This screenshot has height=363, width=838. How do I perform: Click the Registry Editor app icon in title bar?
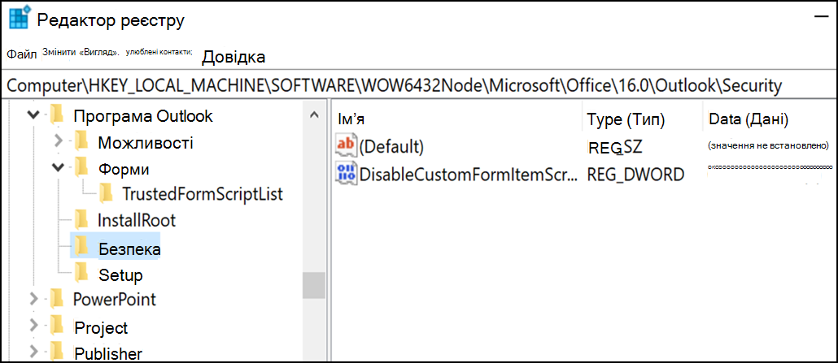click(x=20, y=19)
